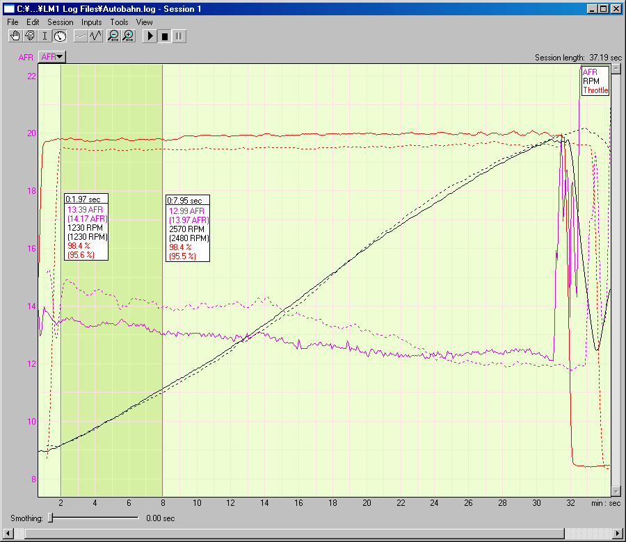Select the grabbing hand tool
The width and height of the screenshot is (626, 542).
point(30,36)
